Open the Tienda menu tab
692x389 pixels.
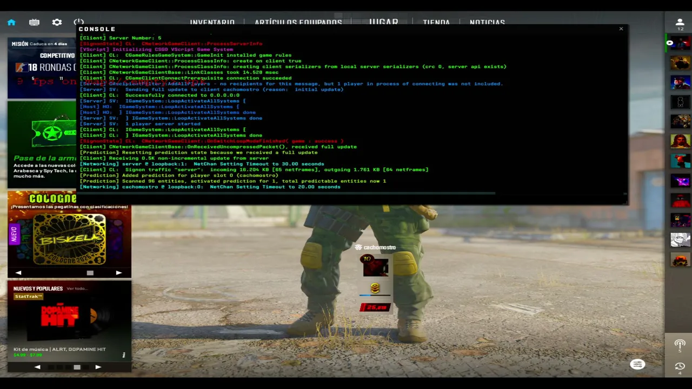436,23
